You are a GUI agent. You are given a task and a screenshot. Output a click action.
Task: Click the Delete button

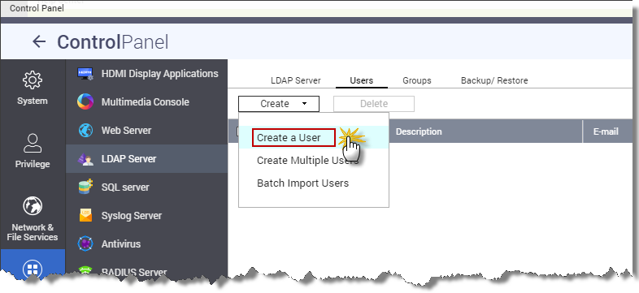tap(374, 104)
